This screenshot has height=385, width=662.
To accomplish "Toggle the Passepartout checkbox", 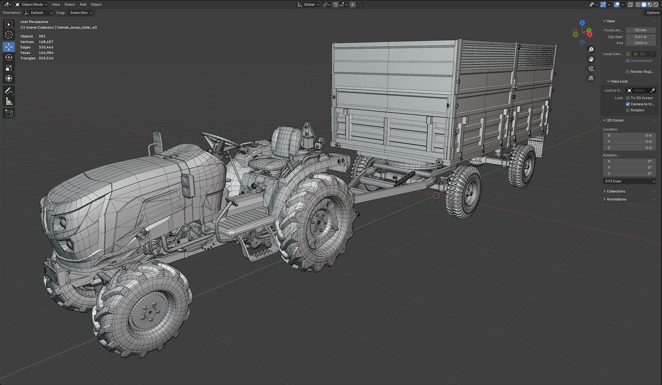I will click(x=628, y=60).
